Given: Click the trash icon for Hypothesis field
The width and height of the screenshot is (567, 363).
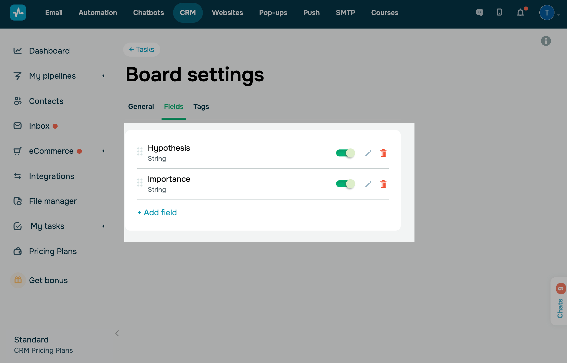Looking at the screenshot, I should [x=383, y=153].
